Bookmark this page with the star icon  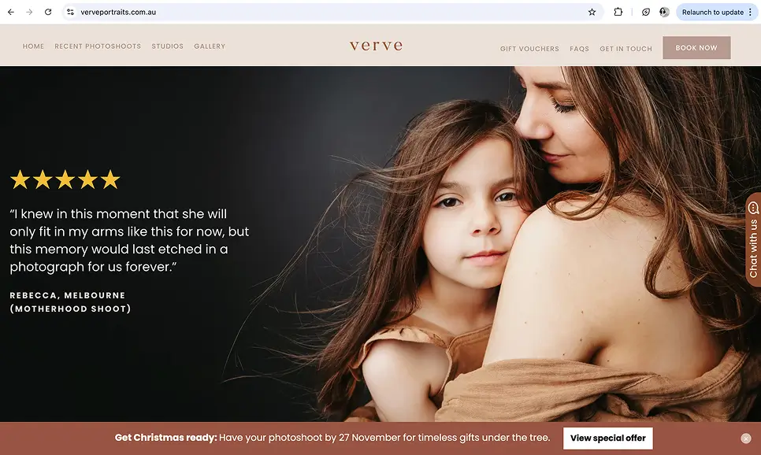point(592,12)
